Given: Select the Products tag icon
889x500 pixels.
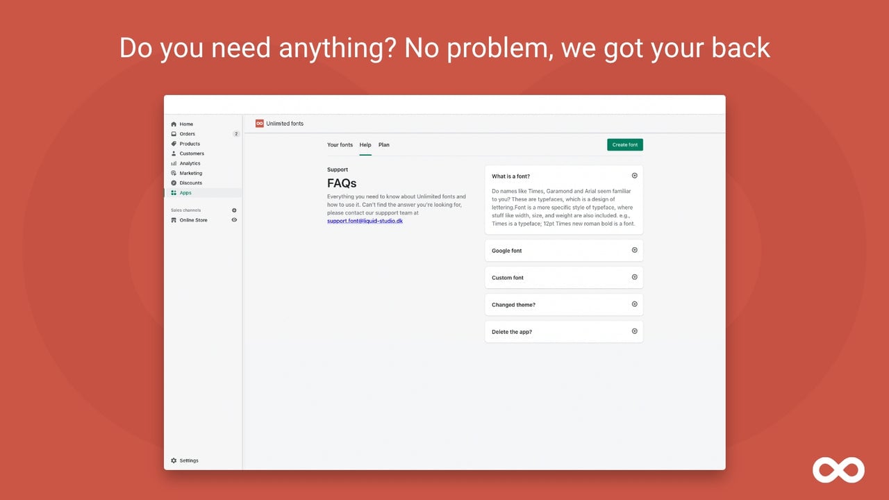Looking at the screenshot, I should click(x=174, y=144).
